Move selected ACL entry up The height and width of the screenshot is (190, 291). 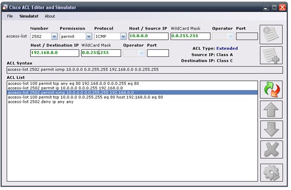click(x=271, y=110)
